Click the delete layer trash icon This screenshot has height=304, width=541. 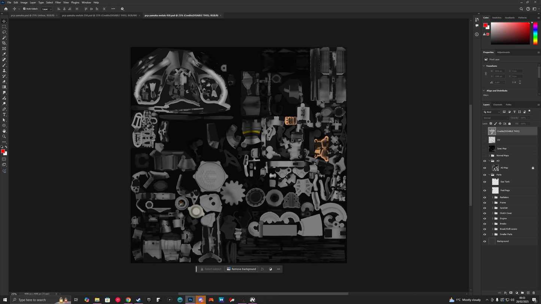534,293
